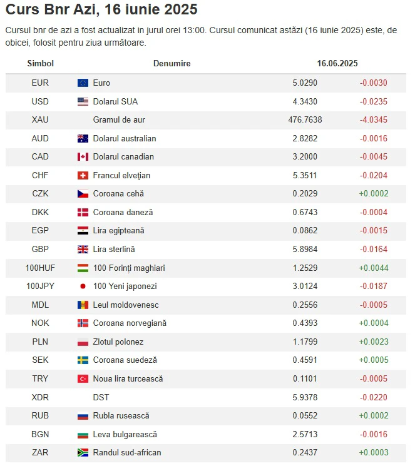This screenshot has height=466, width=415.
Task: Select the South African flag icon
Action: tap(83, 452)
